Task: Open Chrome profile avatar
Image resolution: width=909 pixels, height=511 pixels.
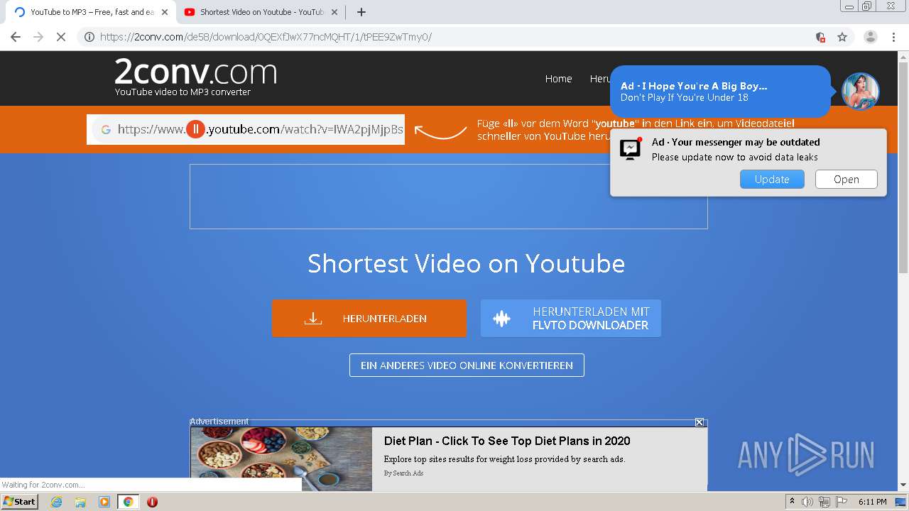Action: 870,37
